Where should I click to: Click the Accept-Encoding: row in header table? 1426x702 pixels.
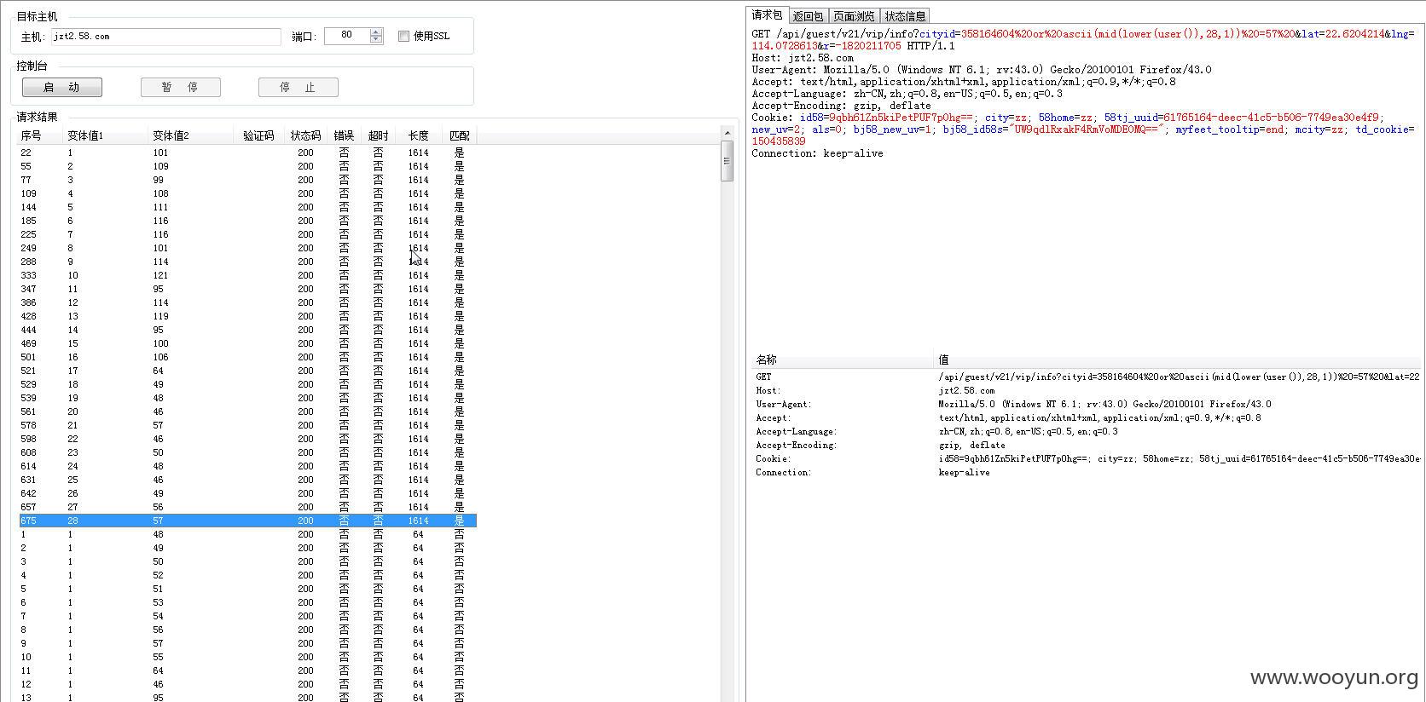coord(1087,445)
